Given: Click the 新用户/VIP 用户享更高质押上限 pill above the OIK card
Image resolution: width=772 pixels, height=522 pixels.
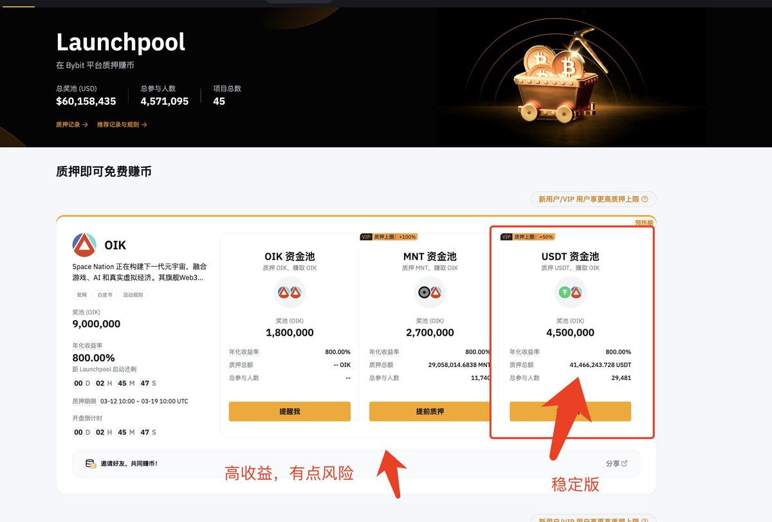Looking at the screenshot, I should 593,199.
